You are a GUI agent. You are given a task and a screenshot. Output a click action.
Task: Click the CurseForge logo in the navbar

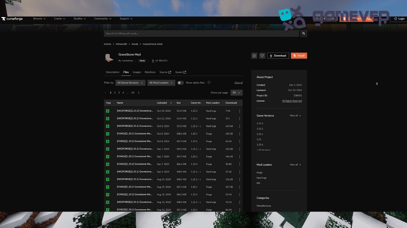click(x=12, y=19)
